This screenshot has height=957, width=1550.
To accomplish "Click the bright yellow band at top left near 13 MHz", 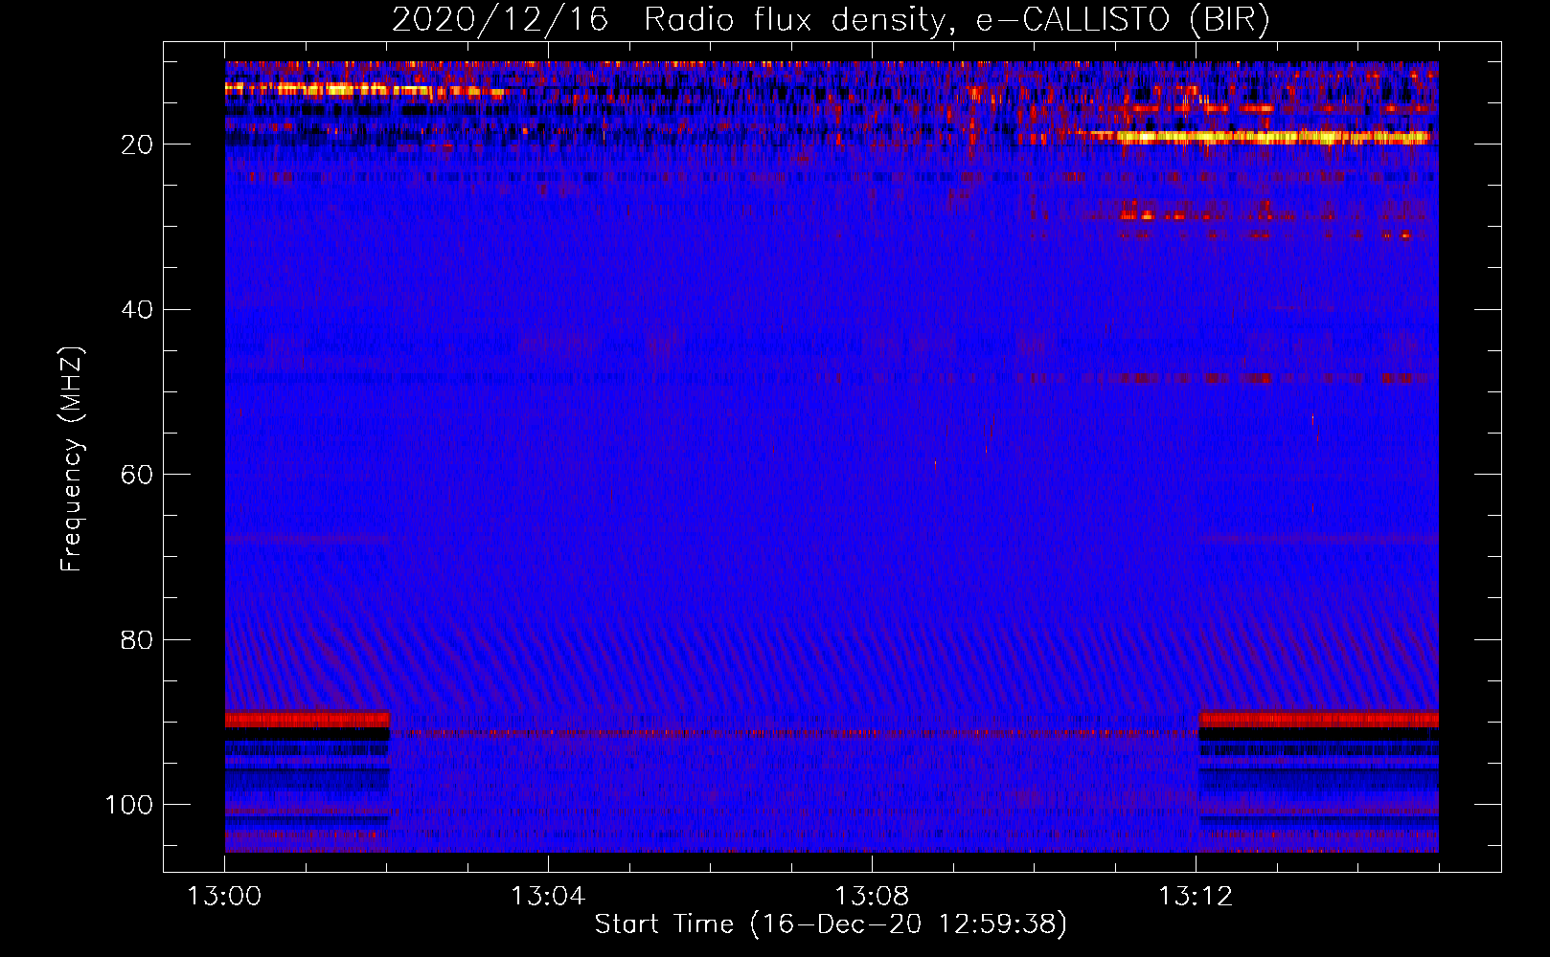I will tap(364, 90).
